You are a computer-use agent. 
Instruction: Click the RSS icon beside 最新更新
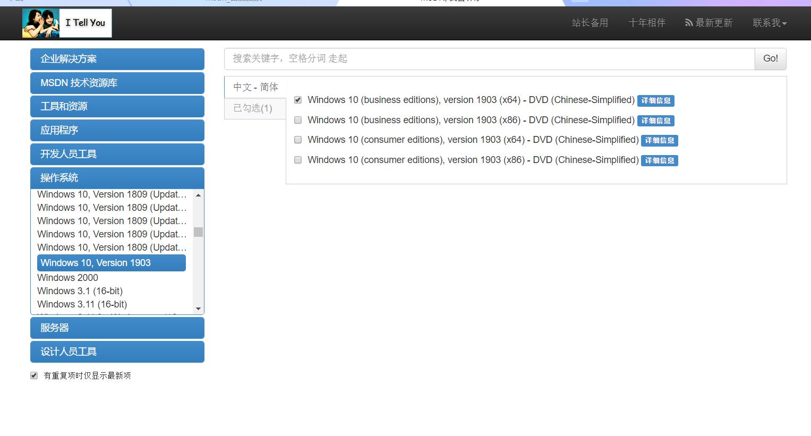tap(688, 23)
